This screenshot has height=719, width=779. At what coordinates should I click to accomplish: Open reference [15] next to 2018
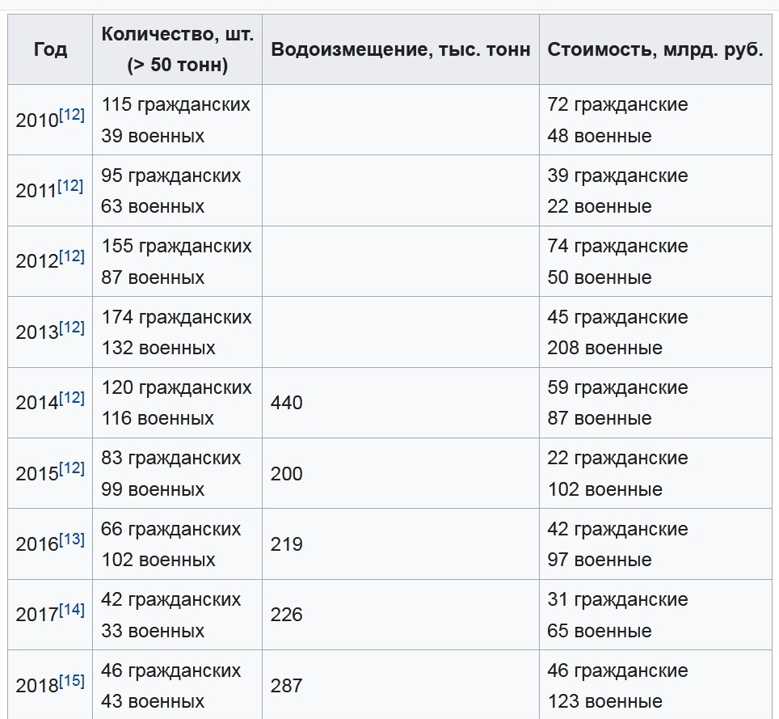point(72,681)
